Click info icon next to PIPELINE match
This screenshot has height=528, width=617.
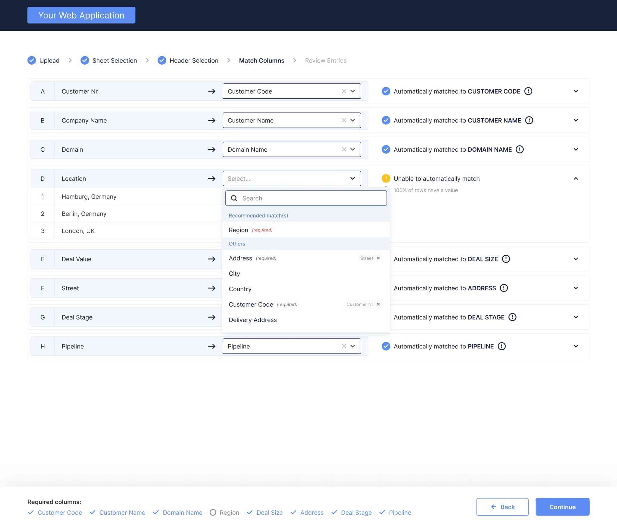point(502,346)
